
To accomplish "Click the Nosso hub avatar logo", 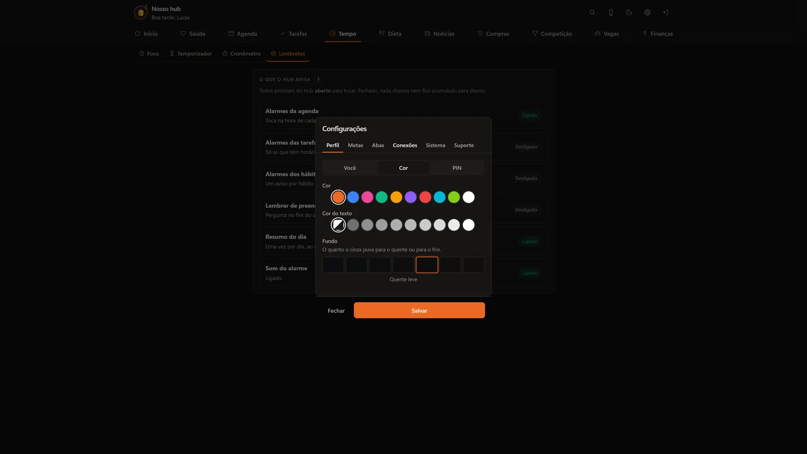I will tap(141, 13).
